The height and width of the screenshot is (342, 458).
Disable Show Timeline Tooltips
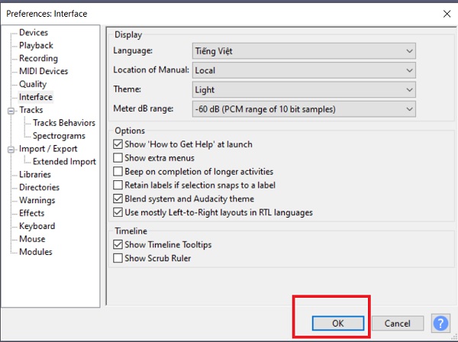(118, 244)
